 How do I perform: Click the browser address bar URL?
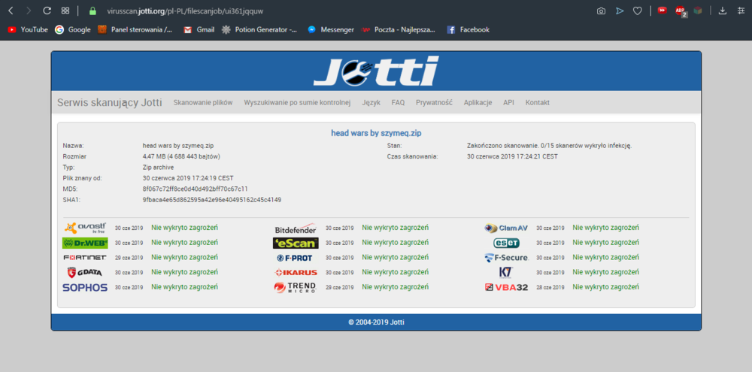[x=185, y=11]
